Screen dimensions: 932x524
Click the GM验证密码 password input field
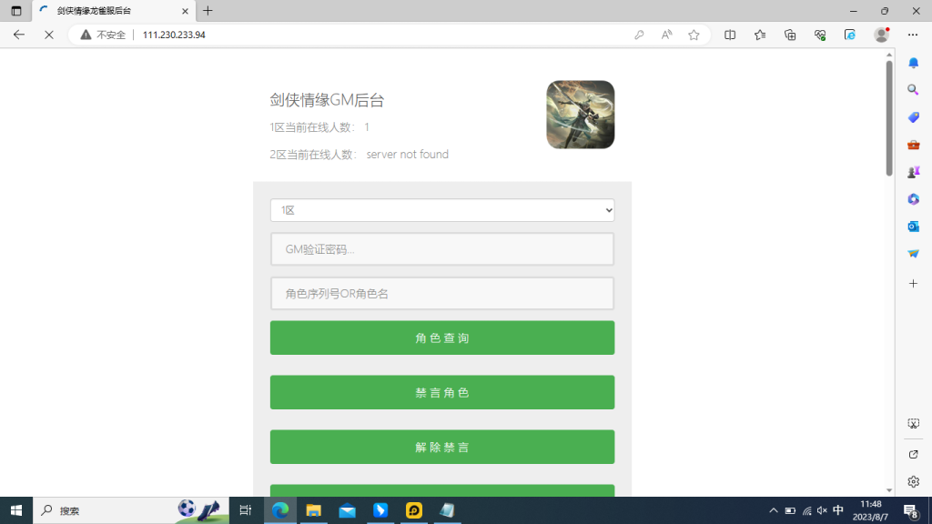click(442, 248)
